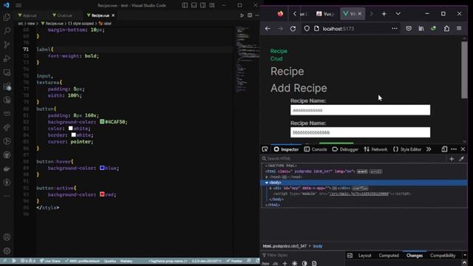This screenshot has width=473, height=266.
Task: Click the second Recipe Name input field
Action: 360,132
